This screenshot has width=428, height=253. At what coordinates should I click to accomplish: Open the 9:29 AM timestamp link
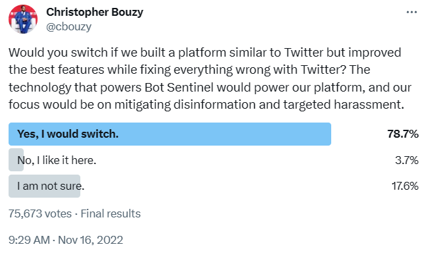pos(29,240)
